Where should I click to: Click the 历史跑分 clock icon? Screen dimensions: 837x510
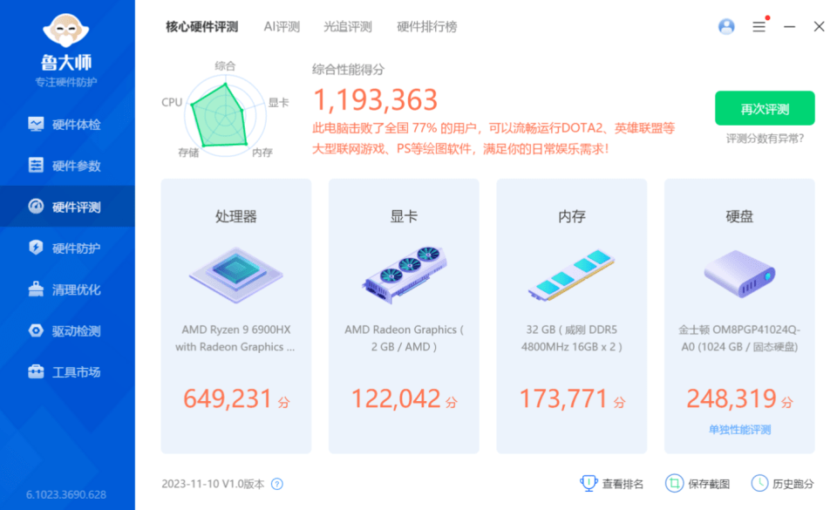[x=761, y=482]
